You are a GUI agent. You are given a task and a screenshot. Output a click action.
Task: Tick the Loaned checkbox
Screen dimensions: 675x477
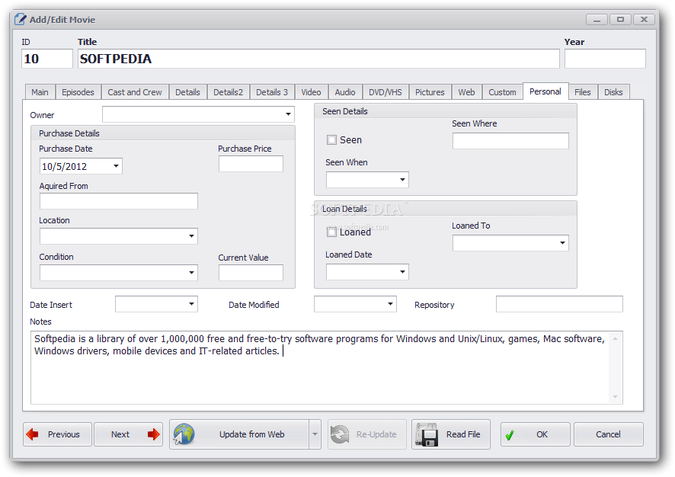click(x=331, y=232)
